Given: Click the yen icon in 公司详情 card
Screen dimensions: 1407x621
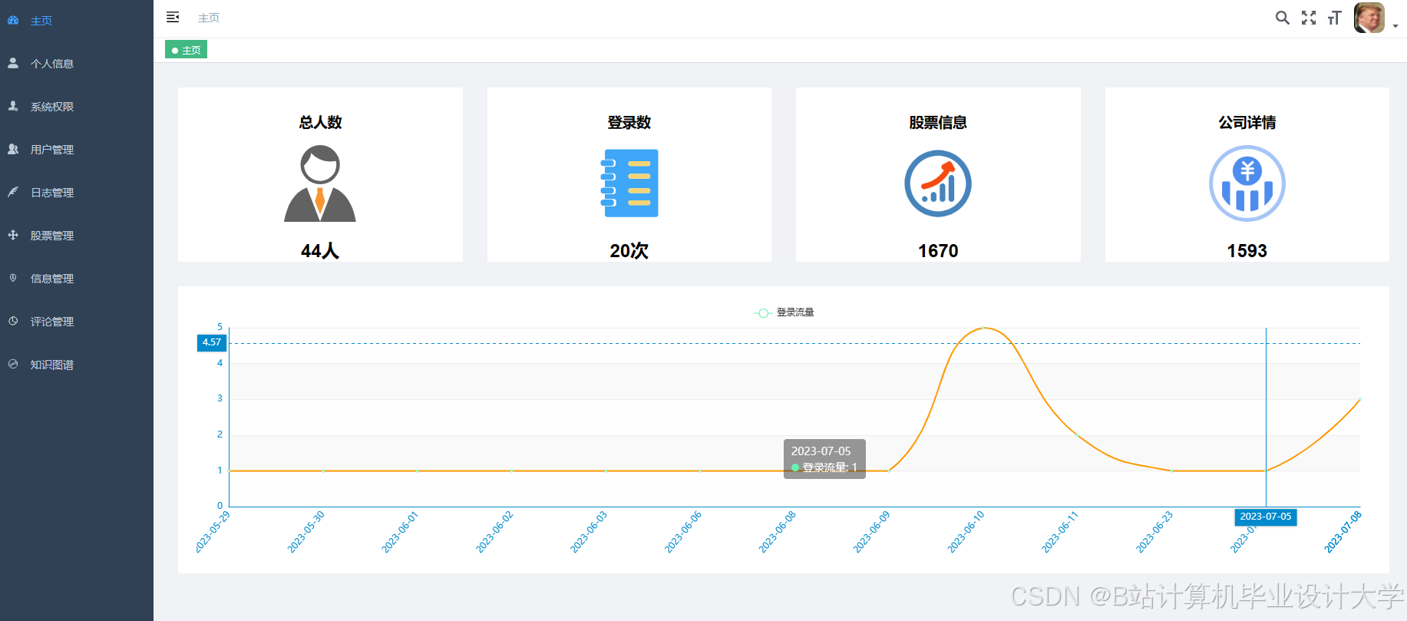Looking at the screenshot, I should tap(1247, 183).
